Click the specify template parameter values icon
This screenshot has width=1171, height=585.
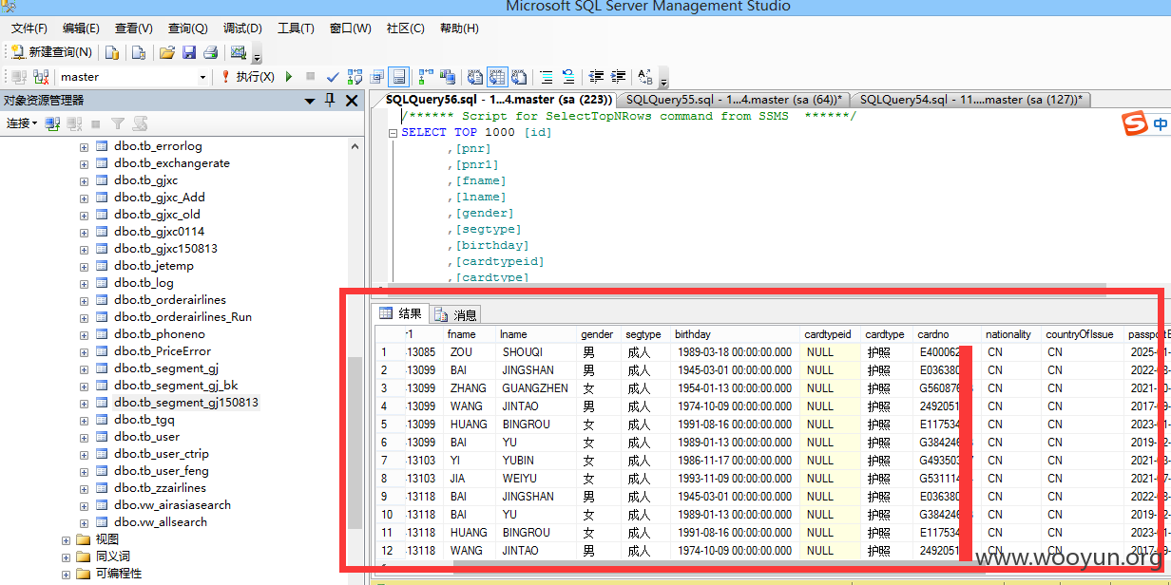(x=645, y=77)
